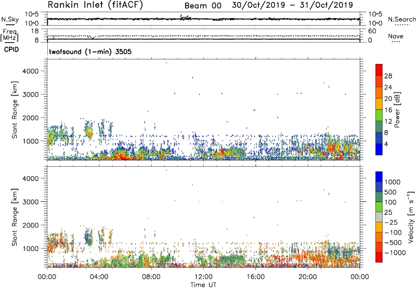This screenshot has height=288, width=416.
Task: Click the Slant Range label of the power panel
Action: click(x=15, y=110)
